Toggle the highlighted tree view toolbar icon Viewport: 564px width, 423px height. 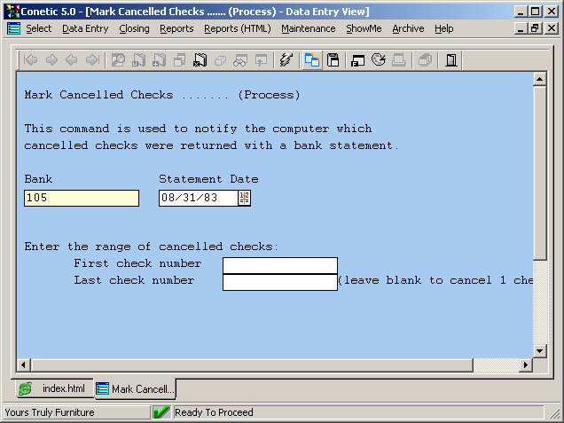tap(312, 60)
